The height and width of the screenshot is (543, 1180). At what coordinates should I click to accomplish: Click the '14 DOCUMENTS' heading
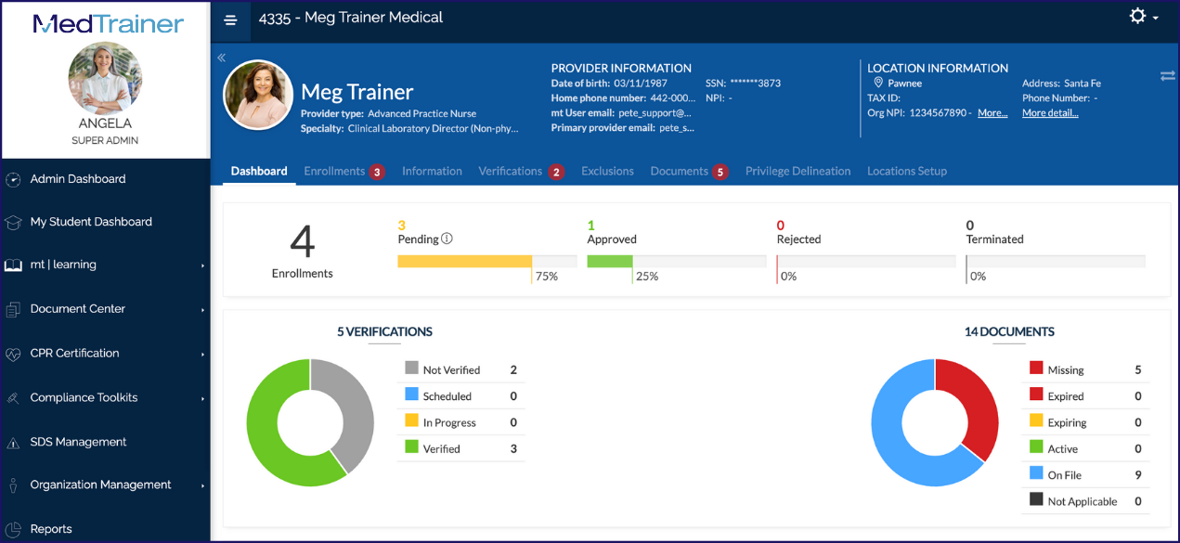pyautogui.click(x=1009, y=331)
